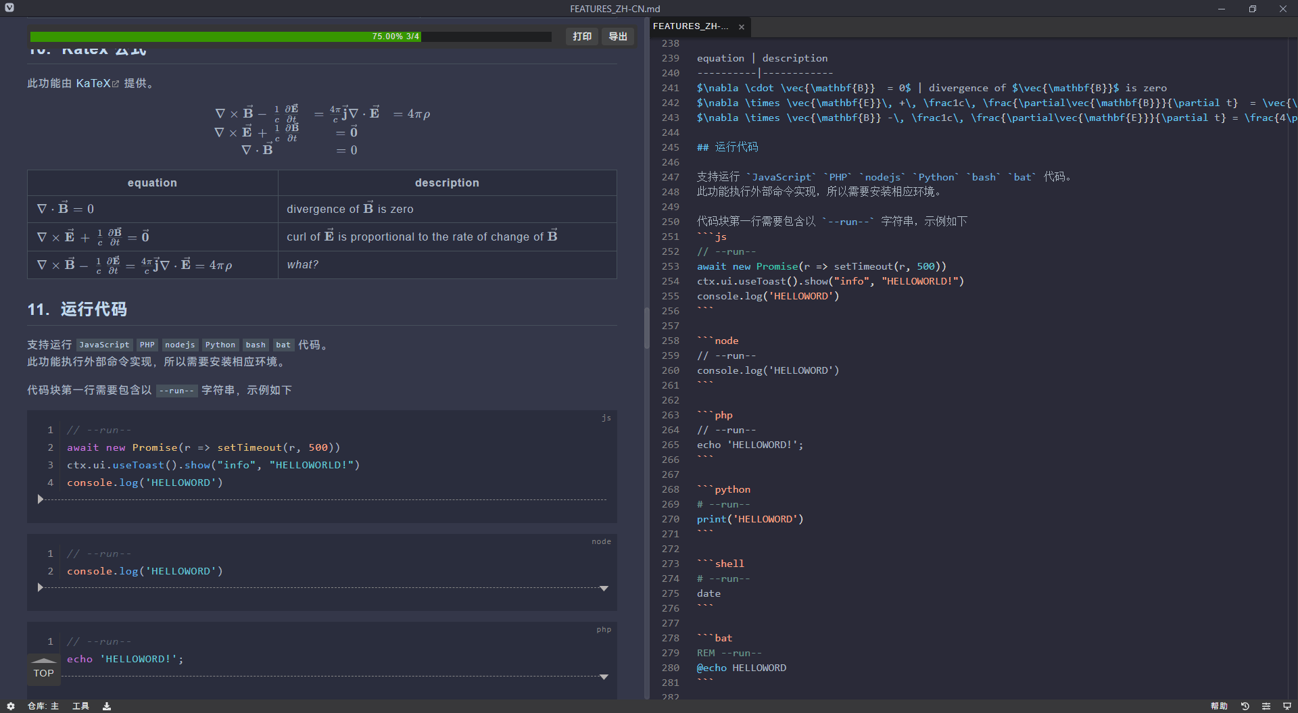This screenshot has width=1298, height=713.
Task: Click the app logo in title bar
Action: click(9, 8)
